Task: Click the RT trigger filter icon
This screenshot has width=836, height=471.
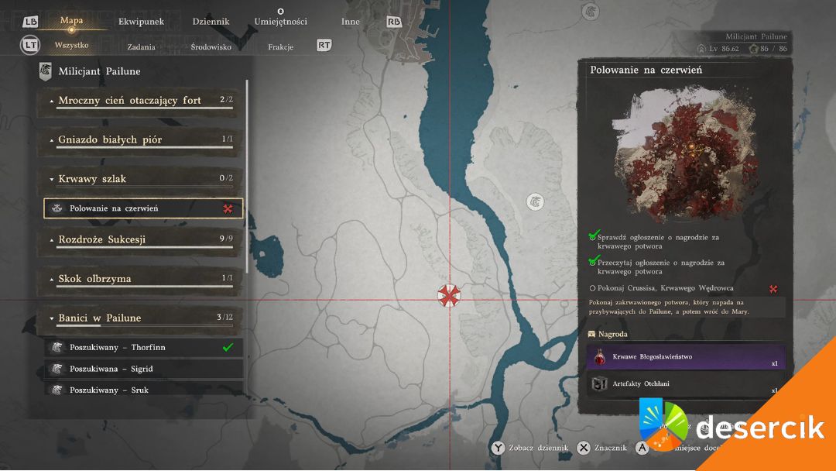Action: pos(324,46)
